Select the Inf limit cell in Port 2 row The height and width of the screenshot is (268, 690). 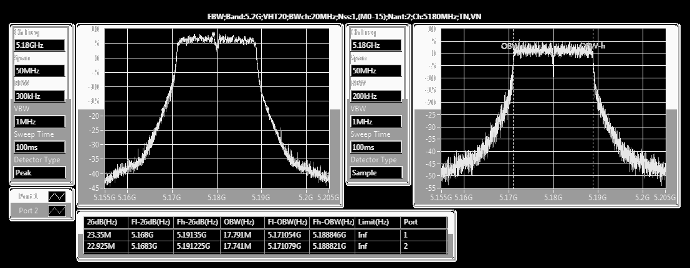(x=378, y=246)
